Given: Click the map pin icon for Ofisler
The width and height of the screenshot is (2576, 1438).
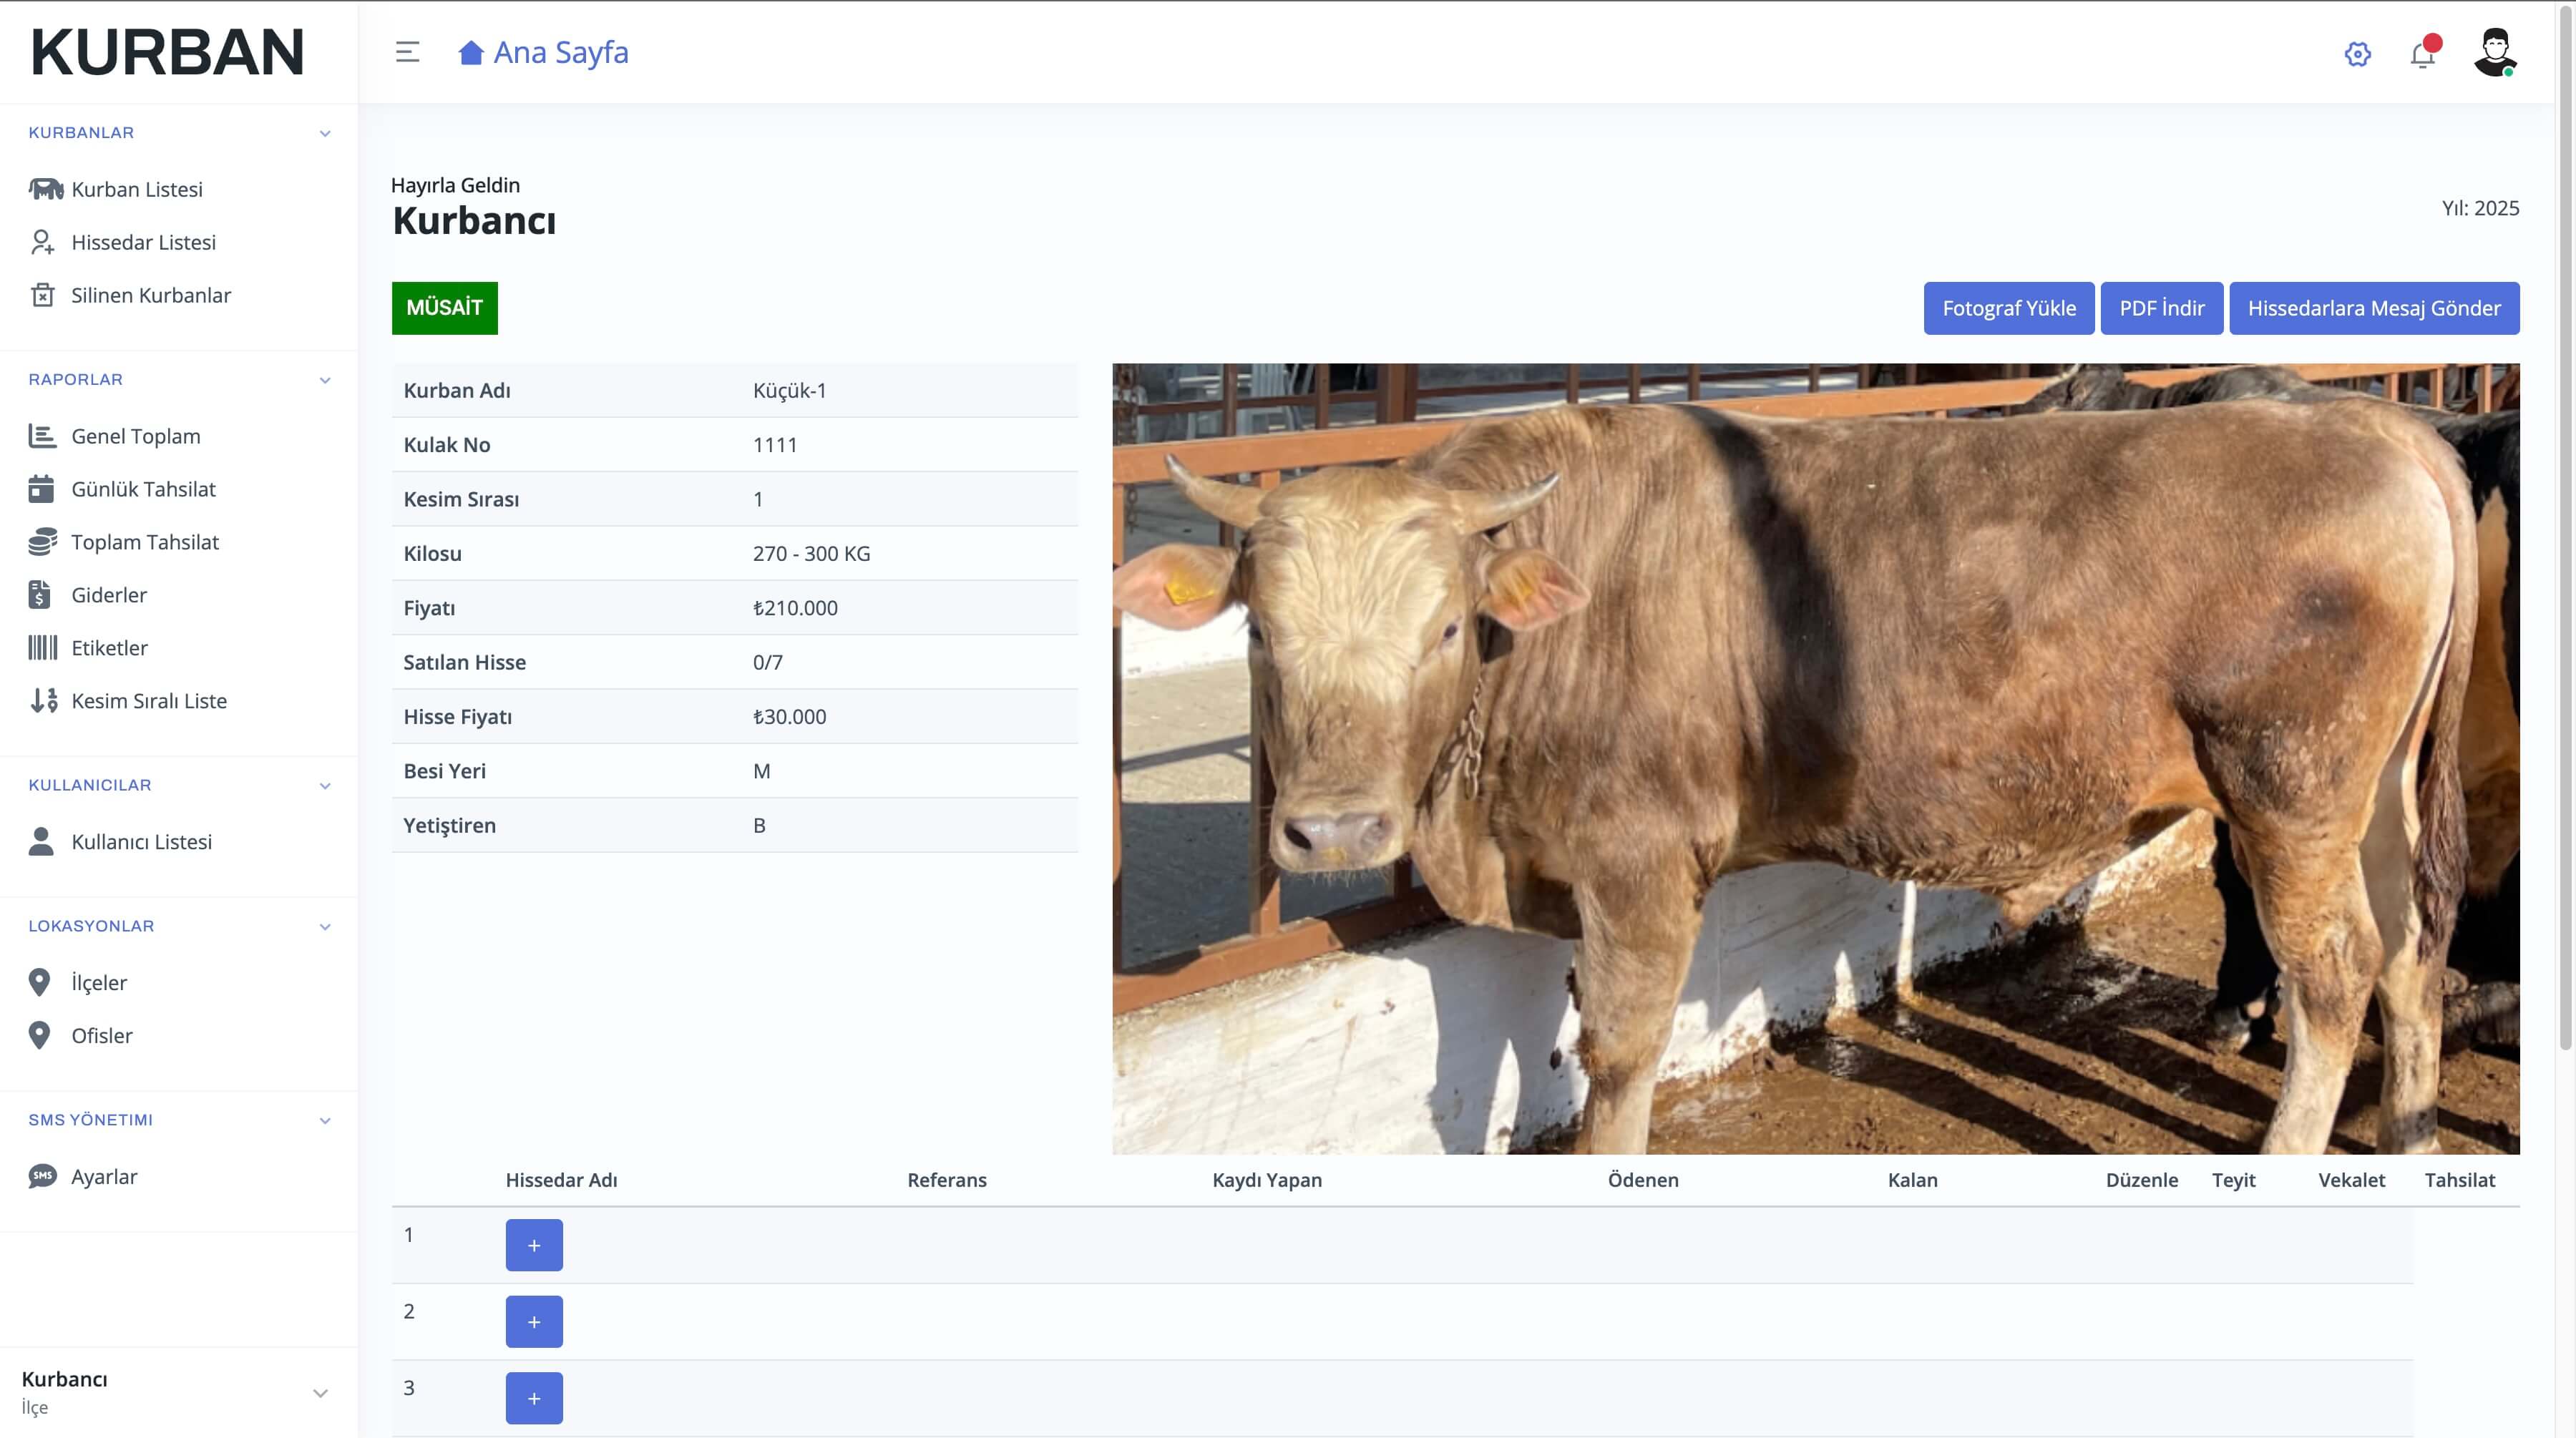Looking at the screenshot, I should [39, 1036].
